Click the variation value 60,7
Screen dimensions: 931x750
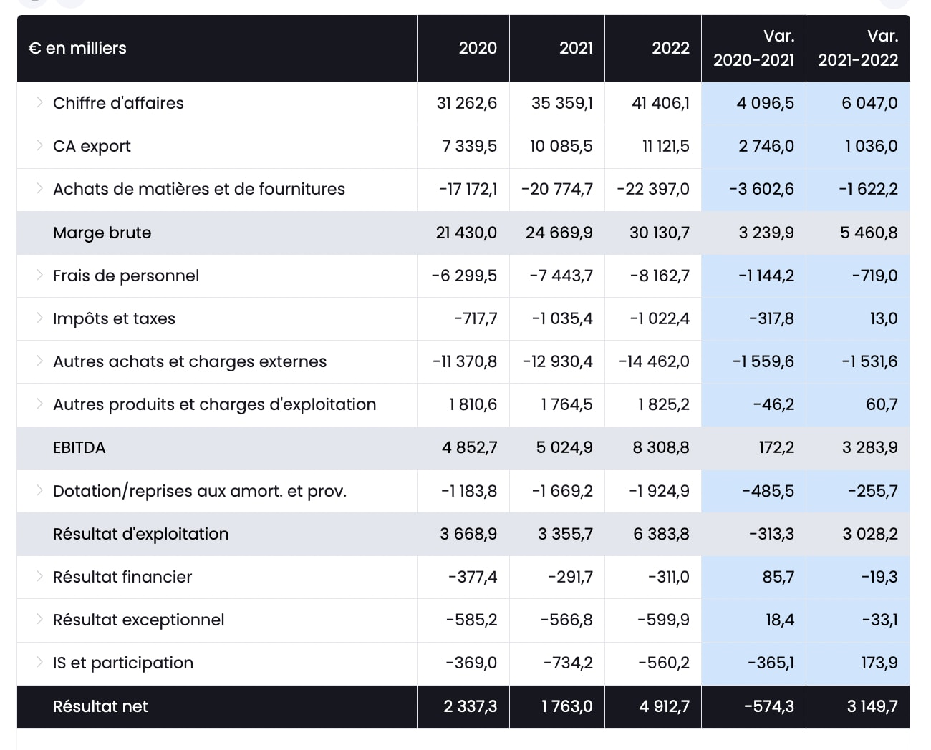[x=882, y=404]
